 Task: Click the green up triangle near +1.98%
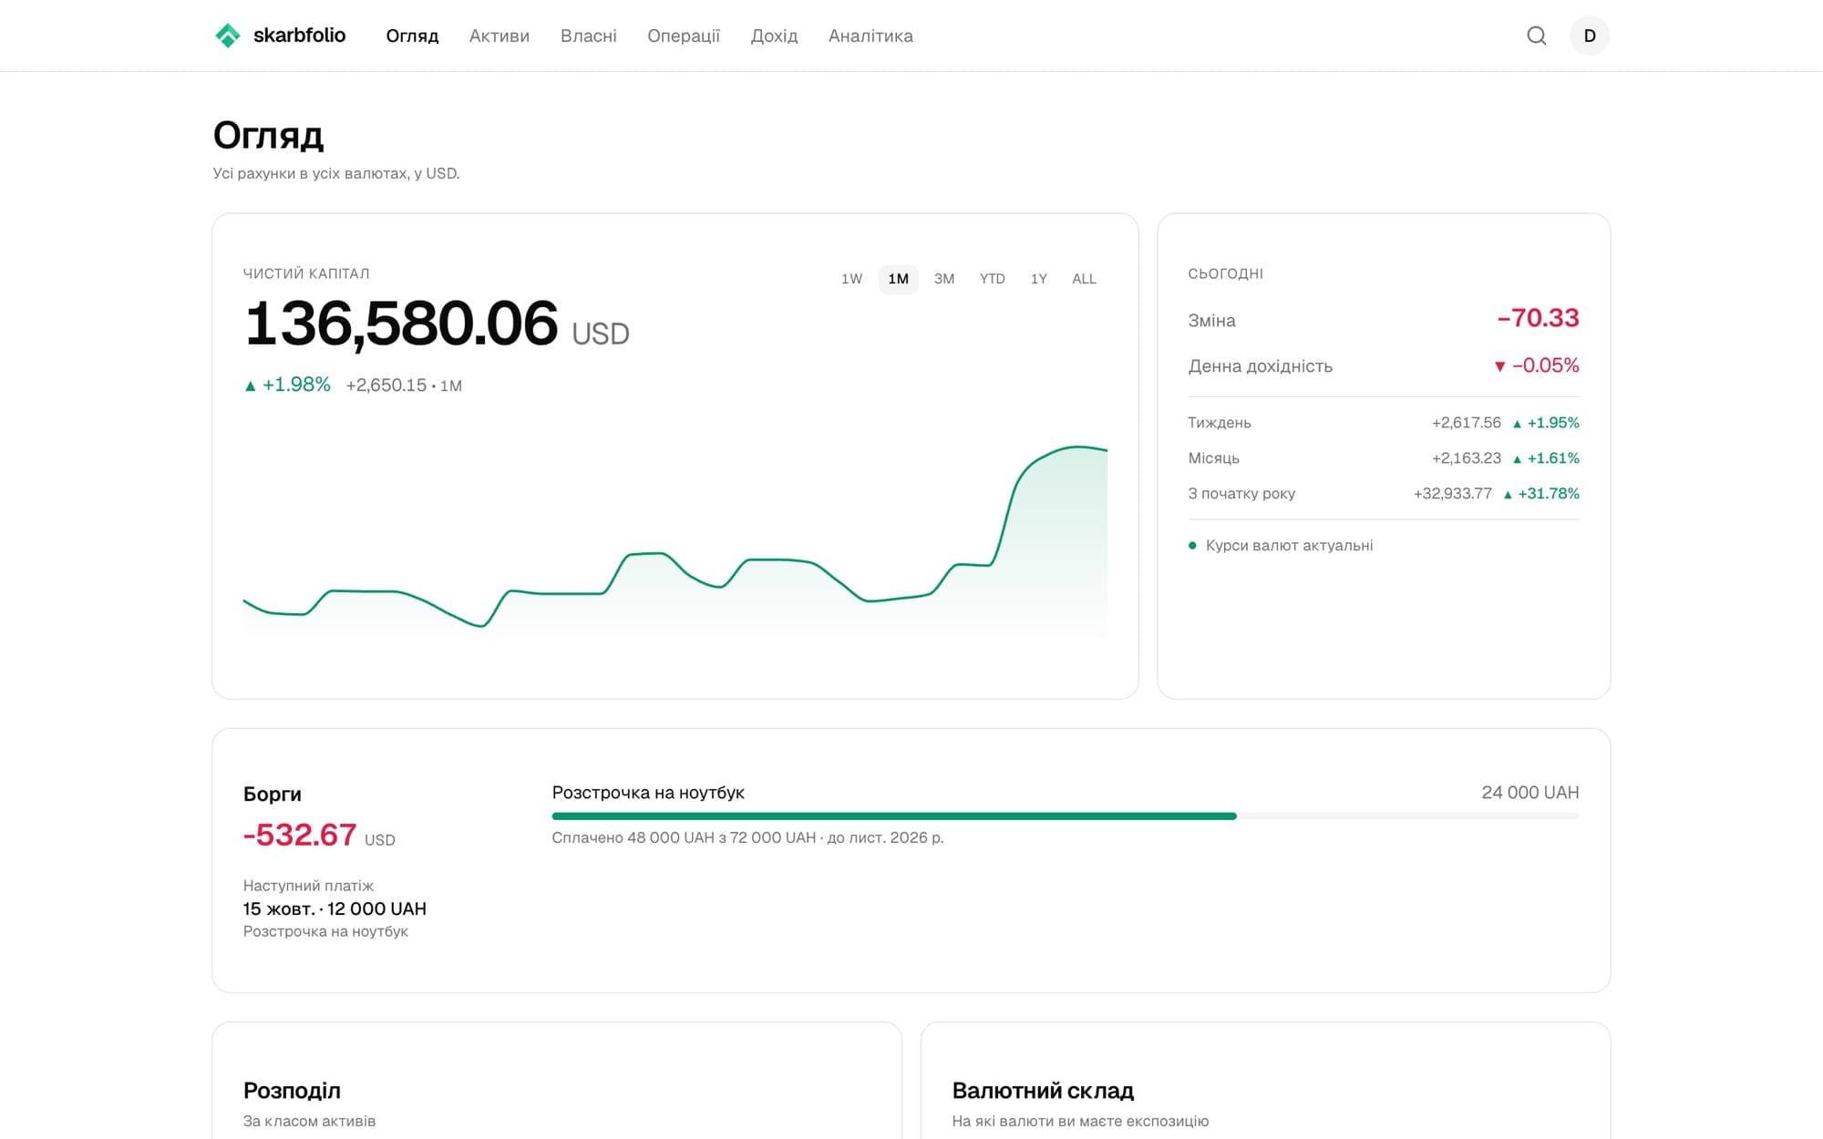(x=251, y=385)
